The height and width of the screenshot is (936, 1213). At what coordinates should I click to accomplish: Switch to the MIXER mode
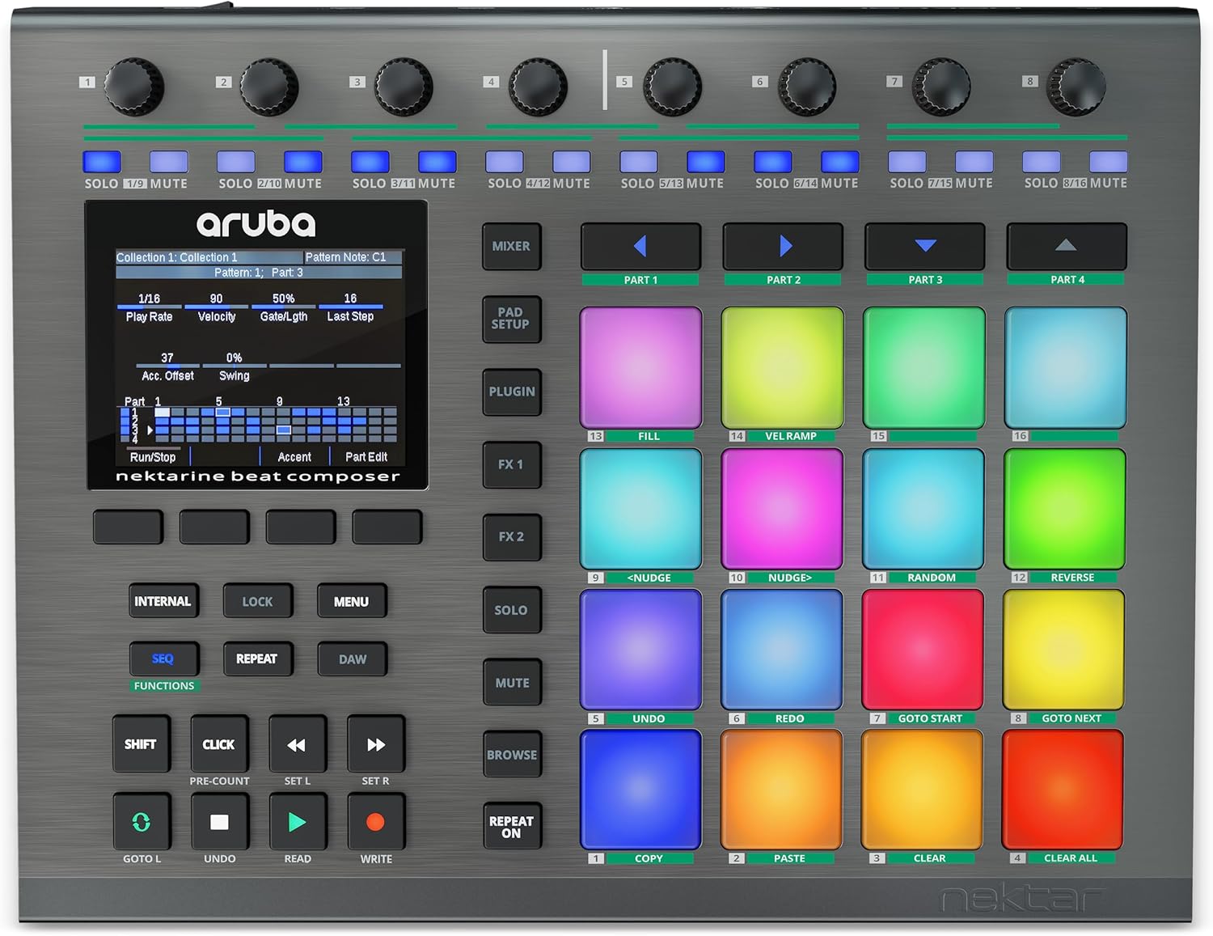click(x=511, y=246)
